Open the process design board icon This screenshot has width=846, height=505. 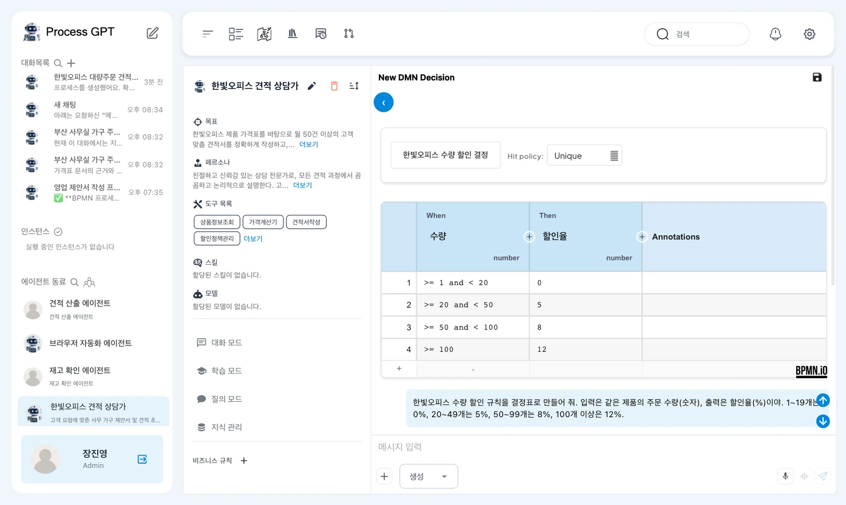(x=264, y=34)
